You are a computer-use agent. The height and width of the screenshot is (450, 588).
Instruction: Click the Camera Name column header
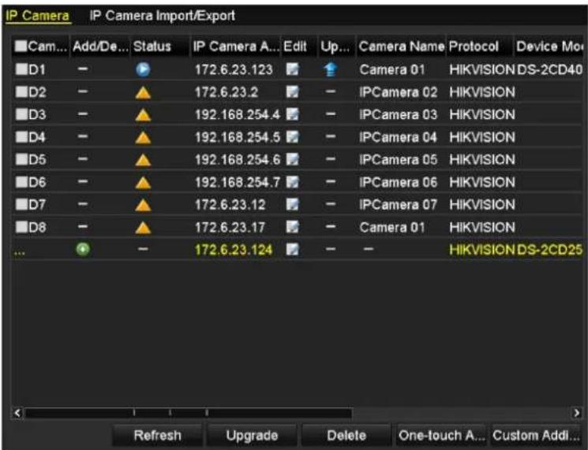click(x=401, y=46)
